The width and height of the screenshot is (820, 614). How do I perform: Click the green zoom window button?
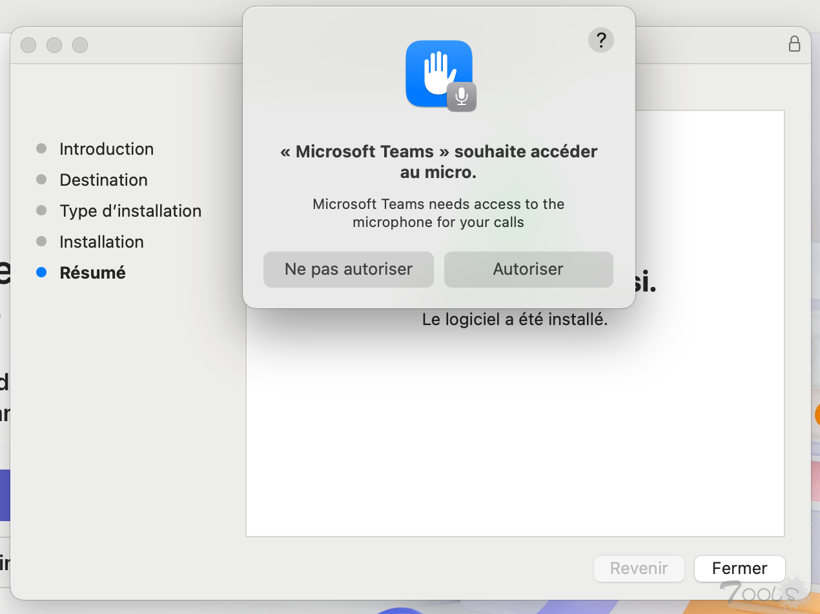[80, 45]
